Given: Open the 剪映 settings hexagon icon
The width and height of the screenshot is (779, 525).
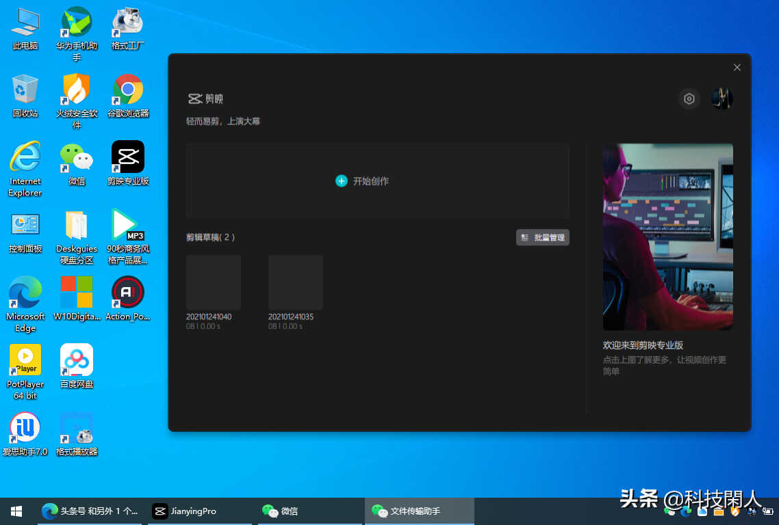Looking at the screenshot, I should pos(689,98).
